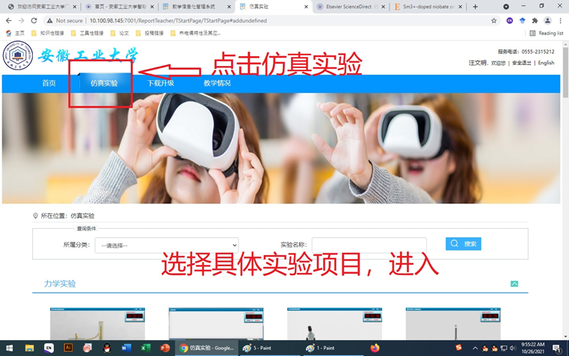569x356 pixels.
Task: Open the first experiment thumbnail
Action: (97, 324)
